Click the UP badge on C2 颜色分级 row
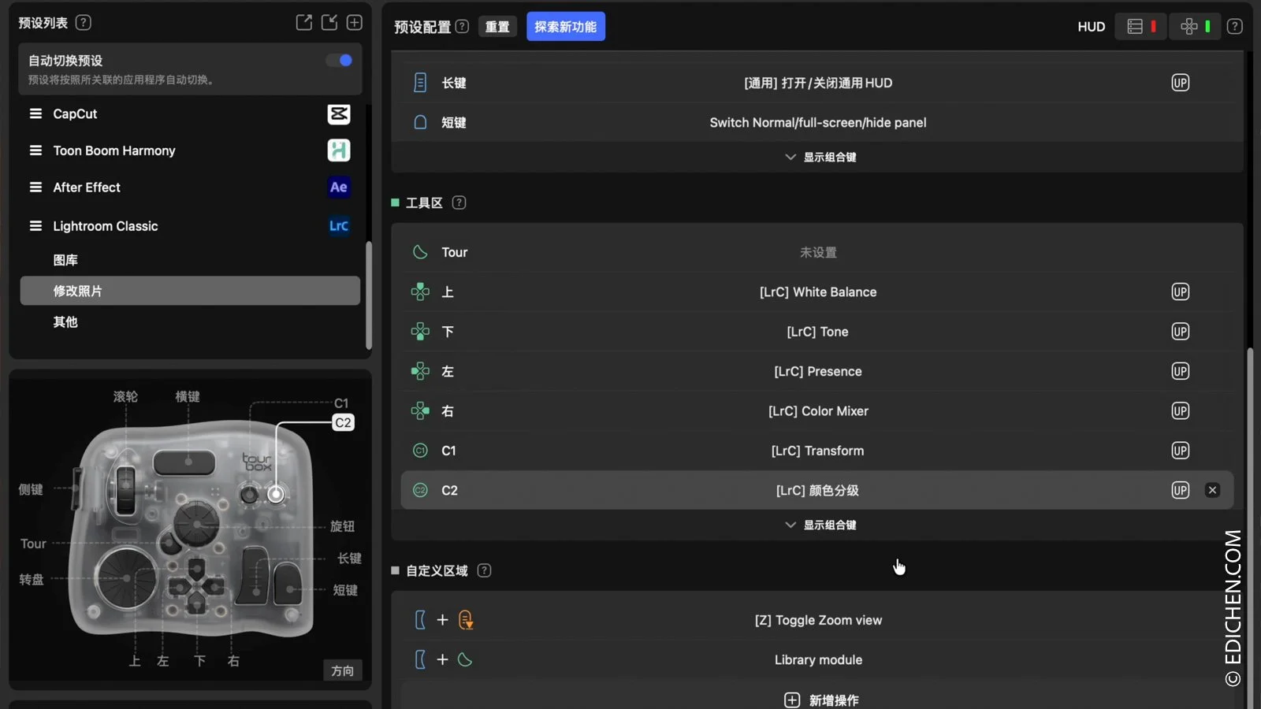Viewport: 1261px width, 709px height. 1180,491
